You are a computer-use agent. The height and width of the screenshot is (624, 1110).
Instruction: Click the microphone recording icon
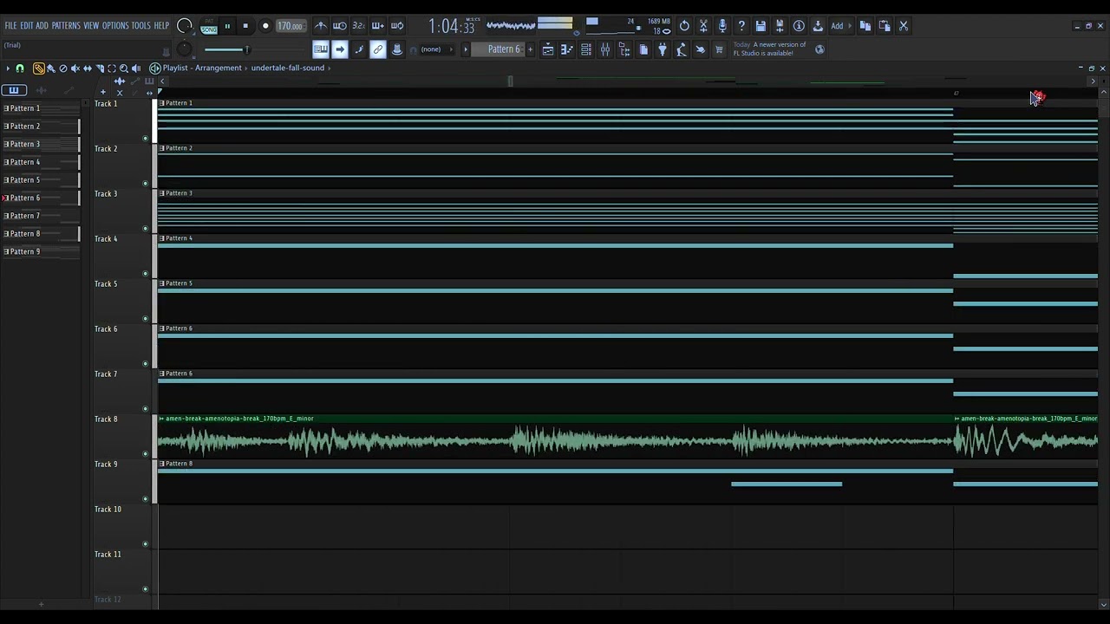tap(722, 26)
